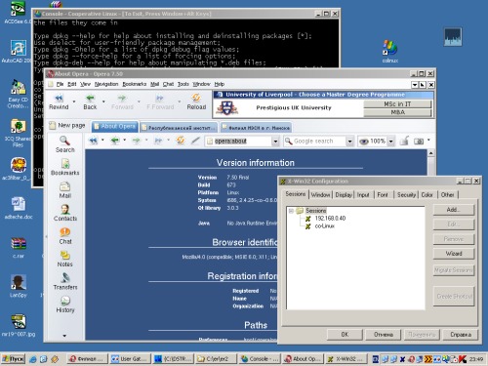Image resolution: width=488 pixels, height=366 pixels.
Task: Open the zoom 100% dropdown
Action: pyautogui.click(x=391, y=141)
